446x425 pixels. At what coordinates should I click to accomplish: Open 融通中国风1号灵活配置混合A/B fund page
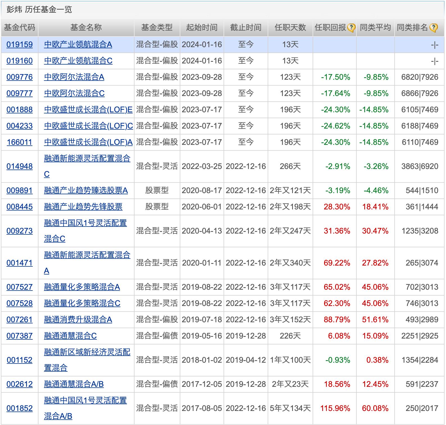tap(85, 408)
